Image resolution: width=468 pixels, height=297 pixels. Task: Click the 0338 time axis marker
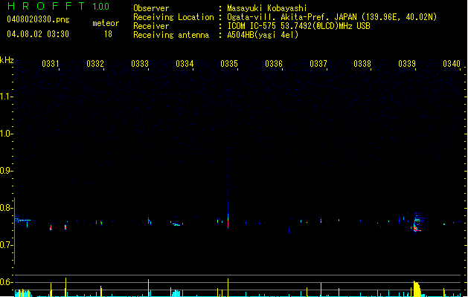click(x=362, y=64)
